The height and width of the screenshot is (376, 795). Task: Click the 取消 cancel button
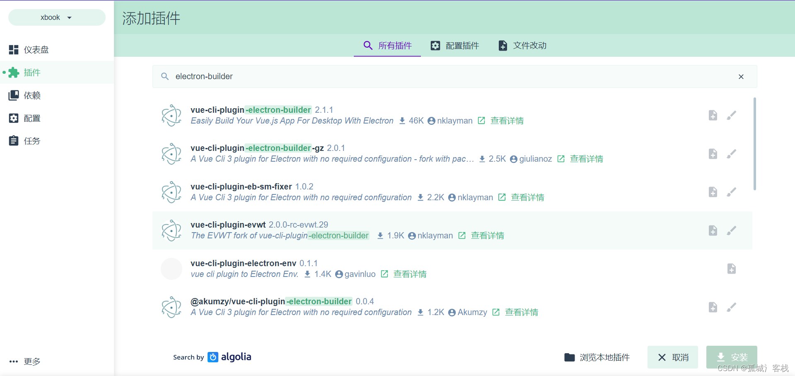pos(673,357)
